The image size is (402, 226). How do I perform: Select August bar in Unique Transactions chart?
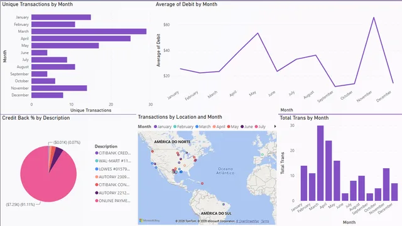click(x=53, y=67)
